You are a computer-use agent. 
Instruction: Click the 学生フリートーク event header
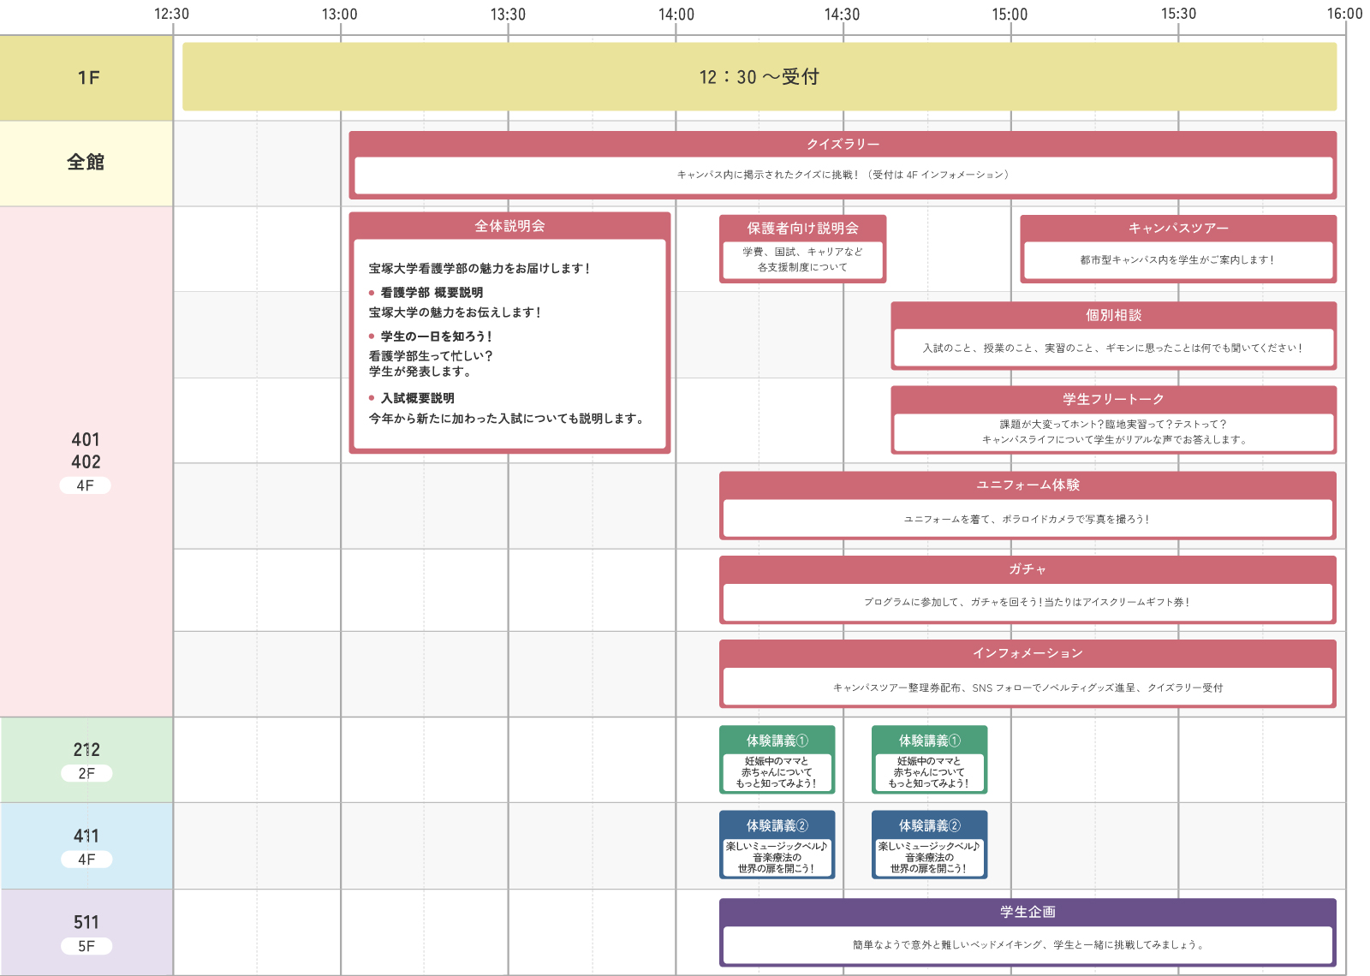click(1113, 399)
